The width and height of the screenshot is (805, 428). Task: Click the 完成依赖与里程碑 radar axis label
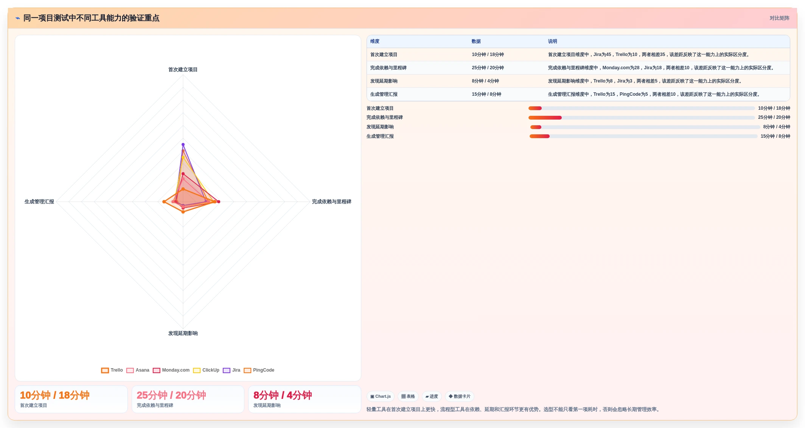[331, 202]
